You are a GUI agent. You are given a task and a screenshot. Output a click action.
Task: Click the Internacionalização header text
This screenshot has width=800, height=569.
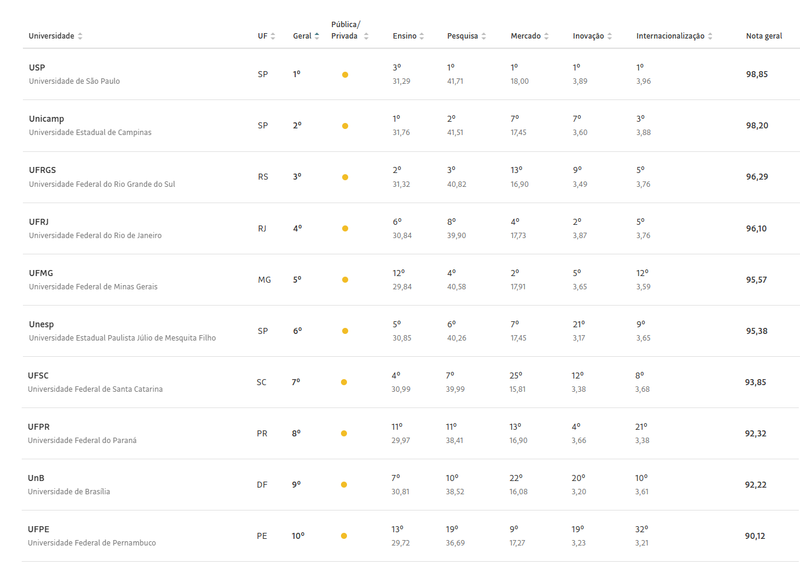[670, 36]
